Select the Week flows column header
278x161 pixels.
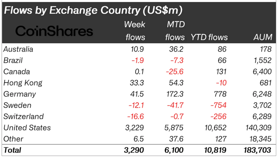pyautogui.click(x=134, y=31)
